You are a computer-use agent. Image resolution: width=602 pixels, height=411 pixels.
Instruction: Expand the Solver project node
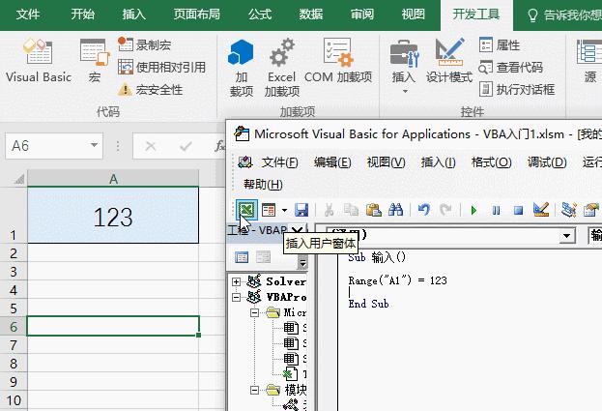(236, 282)
